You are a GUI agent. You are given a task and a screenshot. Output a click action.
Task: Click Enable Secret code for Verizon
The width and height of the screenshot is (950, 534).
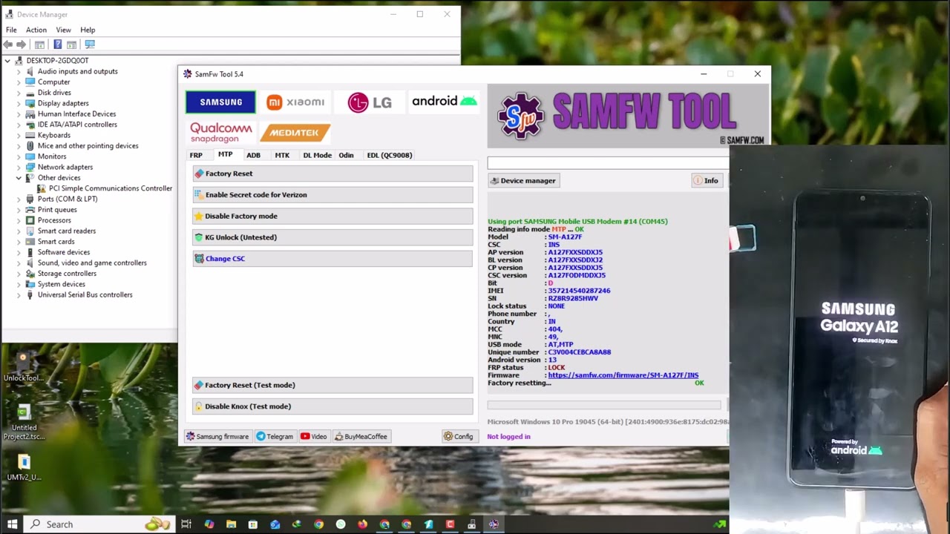[x=332, y=195]
